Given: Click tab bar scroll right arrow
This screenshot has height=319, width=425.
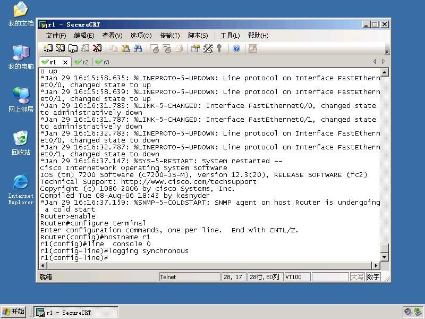Looking at the screenshot, I should [384, 62].
